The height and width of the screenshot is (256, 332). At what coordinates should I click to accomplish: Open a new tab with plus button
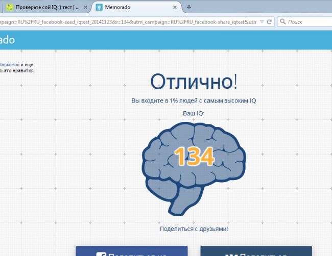(x=189, y=7)
